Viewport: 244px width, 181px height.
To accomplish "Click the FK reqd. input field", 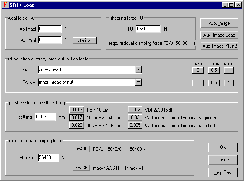I will 48,158.
